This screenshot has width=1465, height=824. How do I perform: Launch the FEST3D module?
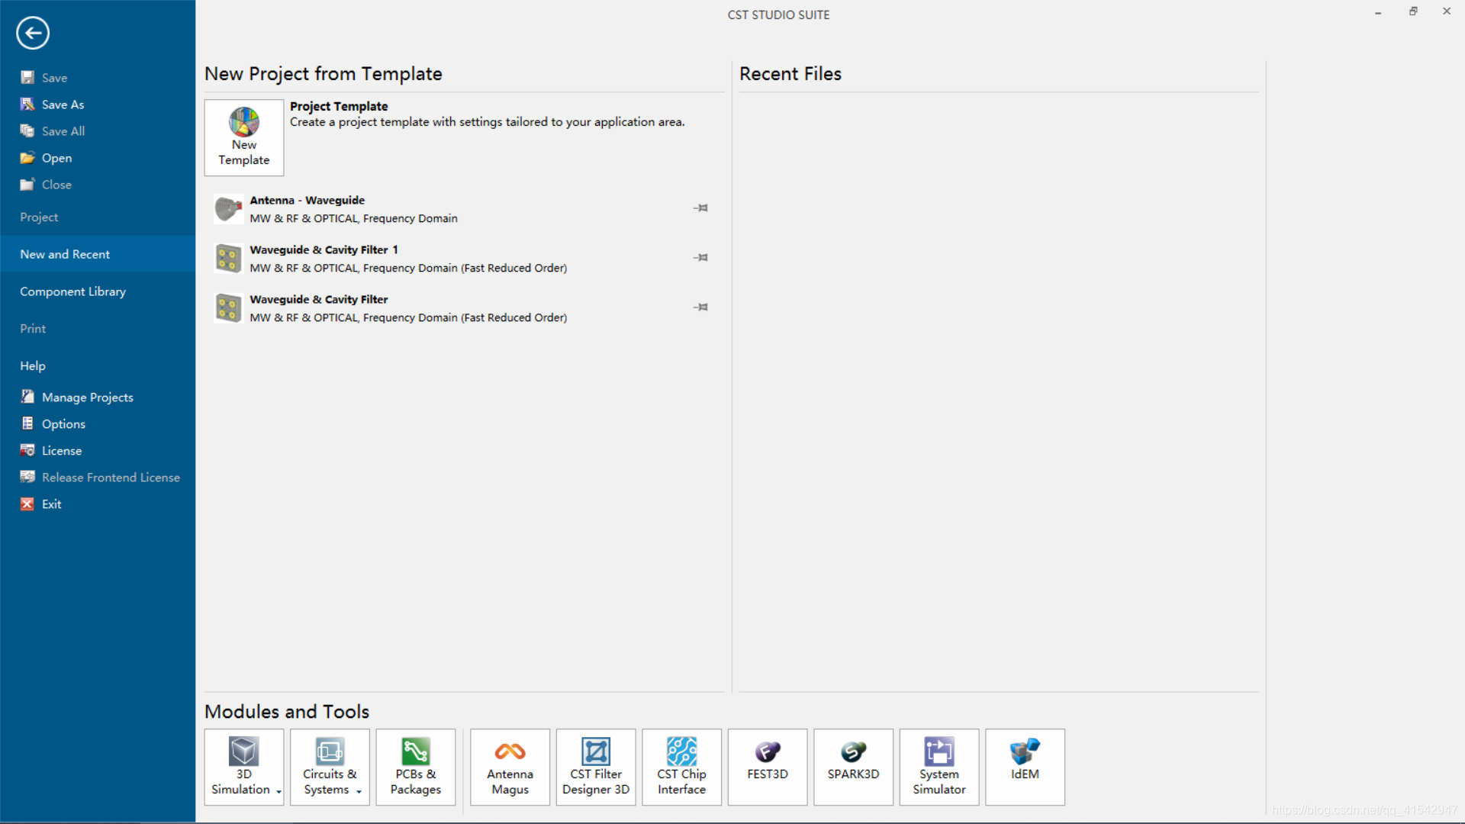(x=768, y=767)
